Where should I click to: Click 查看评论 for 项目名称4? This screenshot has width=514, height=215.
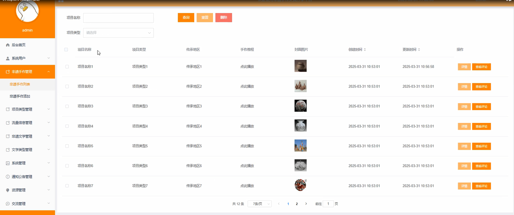pos(481,126)
